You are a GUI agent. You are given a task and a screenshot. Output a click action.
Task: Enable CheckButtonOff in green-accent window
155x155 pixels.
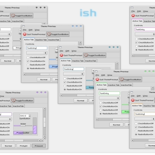click(100, 103)
